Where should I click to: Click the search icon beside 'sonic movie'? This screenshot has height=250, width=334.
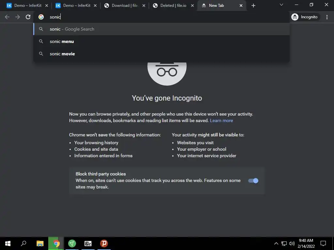click(x=41, y=54)
